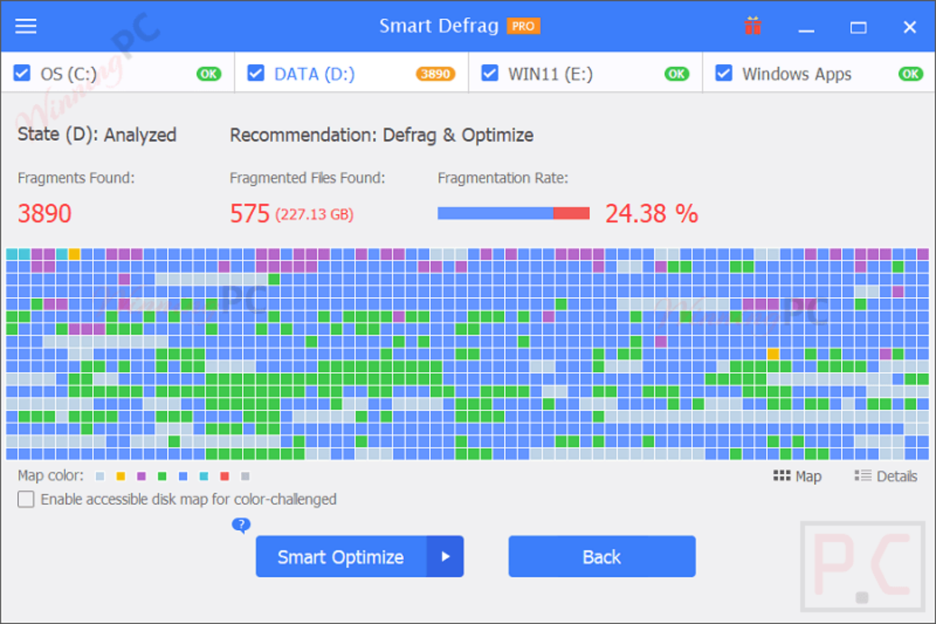The image size is (936, 624).
Task: Click the purple map color swatch
Action: pyautogui.click(x=141, y=476)
